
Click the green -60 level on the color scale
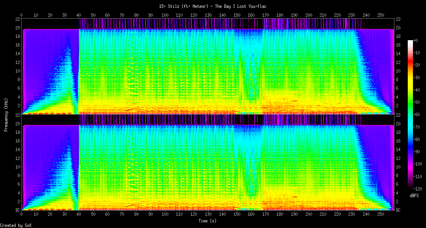tap(410, 115)
